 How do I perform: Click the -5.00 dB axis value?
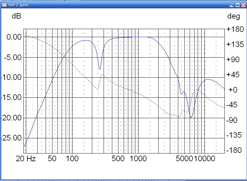click(x=13, y=57)
